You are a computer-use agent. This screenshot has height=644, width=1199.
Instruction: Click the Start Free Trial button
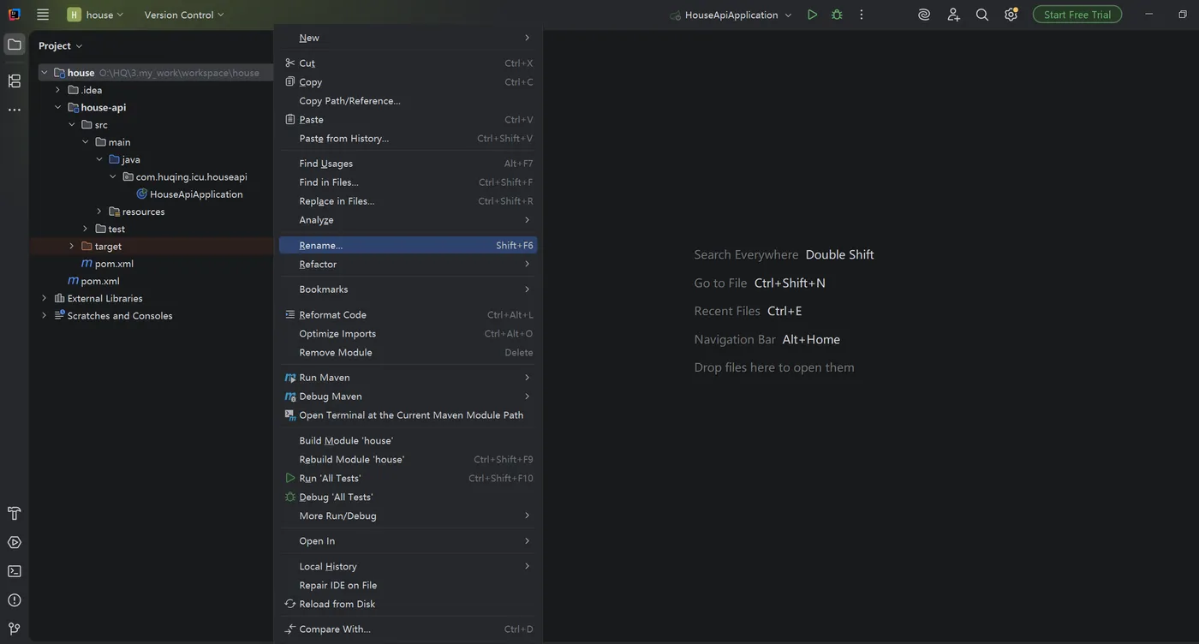click(1077, 15)
